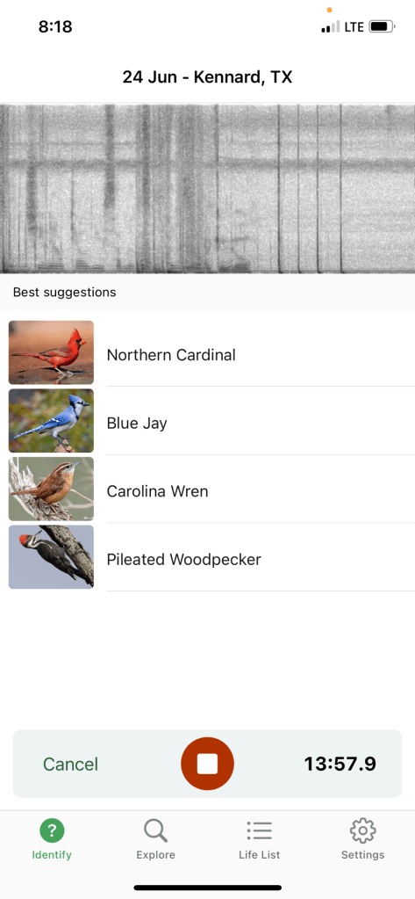Stop the sound recording
This screenshot has height=899, width=415.
pos(207,764)
